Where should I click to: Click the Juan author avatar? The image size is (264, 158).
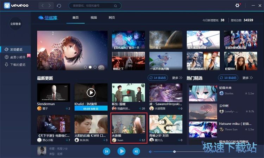pyautogui.click(x=114, y=140)
